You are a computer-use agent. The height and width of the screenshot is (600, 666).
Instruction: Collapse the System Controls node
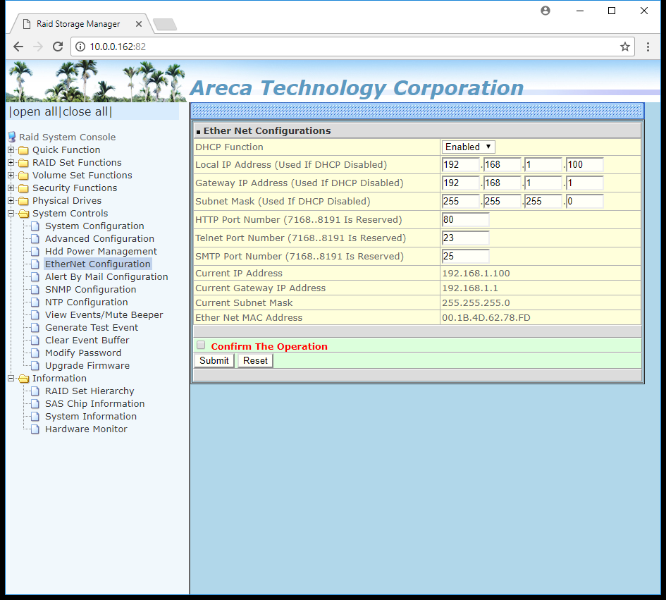pyautogui.click(x=11, y=214)
